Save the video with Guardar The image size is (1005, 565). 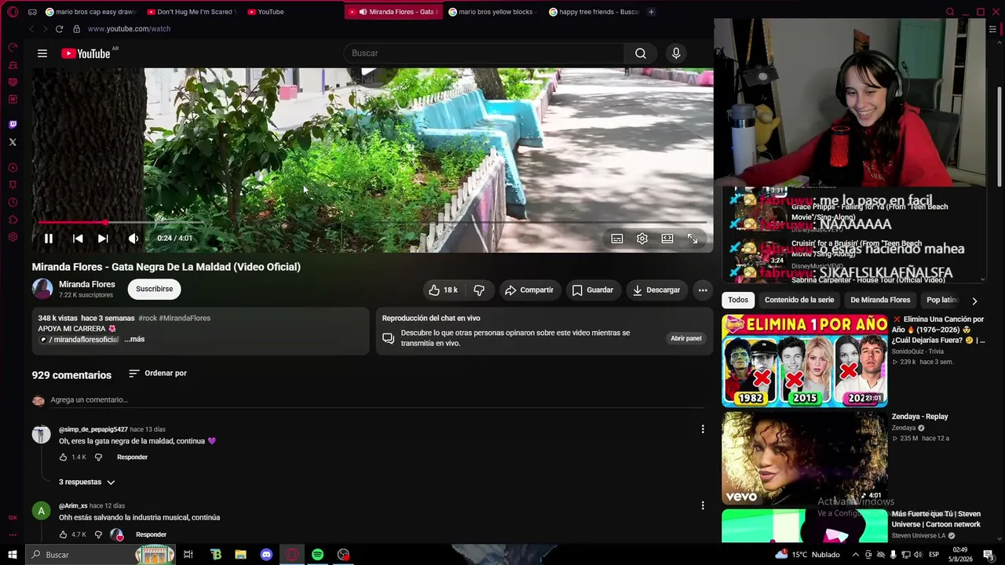click(x=592, y=290)
